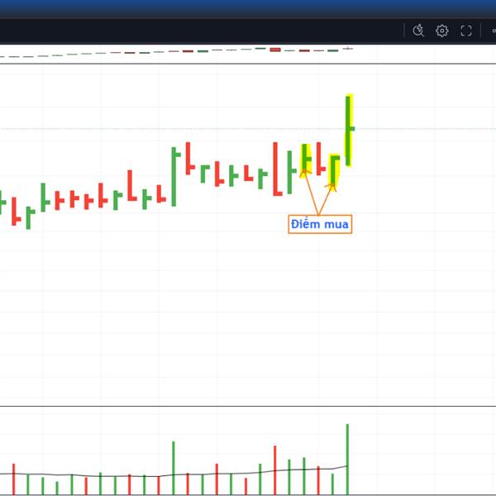This screenshot has height=496, width=496.
Task: Select the tallest green volume bar
Action: point(347,460)
